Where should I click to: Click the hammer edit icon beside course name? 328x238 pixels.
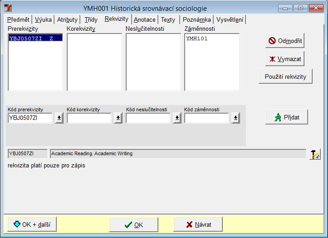(x=315, y=154)
